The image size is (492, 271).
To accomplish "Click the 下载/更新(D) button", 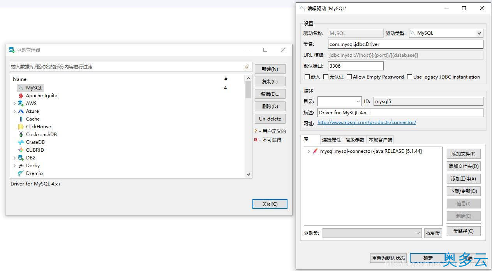I will click(x=464, y=191).
